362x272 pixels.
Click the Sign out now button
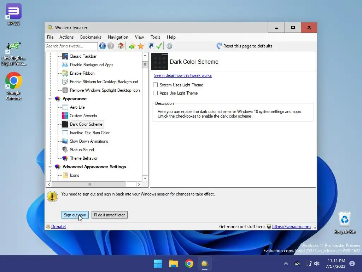75,215
